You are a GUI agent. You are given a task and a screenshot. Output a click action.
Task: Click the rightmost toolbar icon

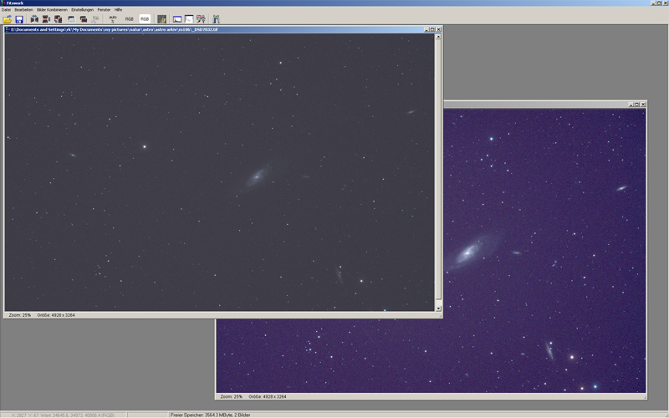point(217,18)
